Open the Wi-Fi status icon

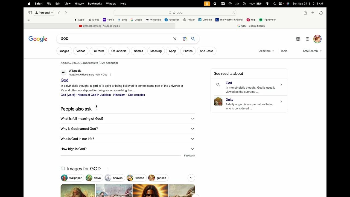[x=267, y=4]
